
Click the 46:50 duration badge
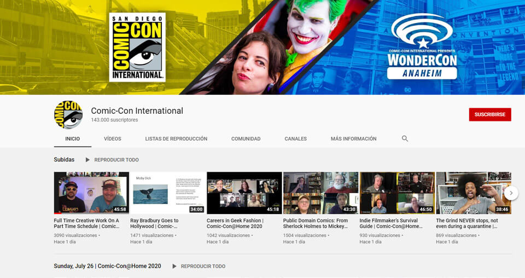pyautogui.click(x=425, y=210)
